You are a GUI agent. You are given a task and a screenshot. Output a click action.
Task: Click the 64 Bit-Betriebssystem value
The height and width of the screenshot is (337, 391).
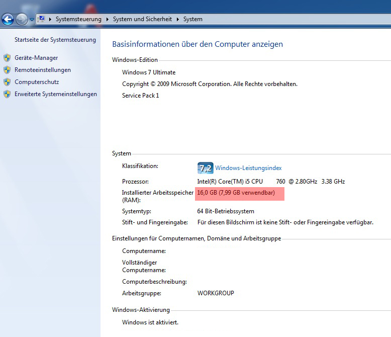click(226, 211)
